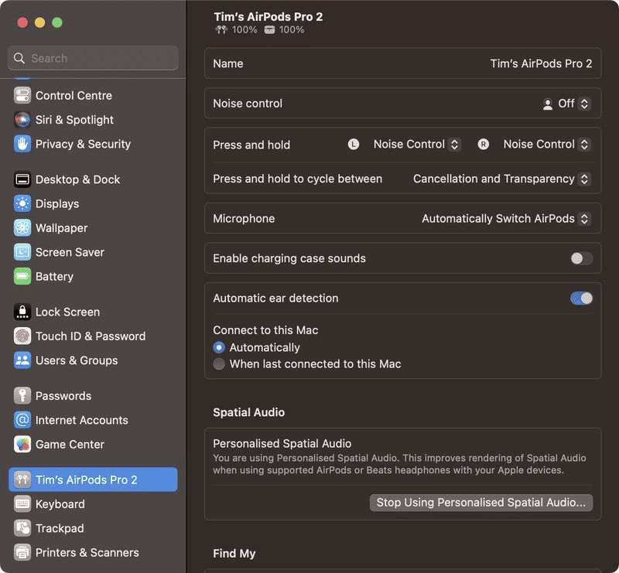Open the Passwords key icon
The width and height of the screenshot is (619, 573).
point(22,396)
